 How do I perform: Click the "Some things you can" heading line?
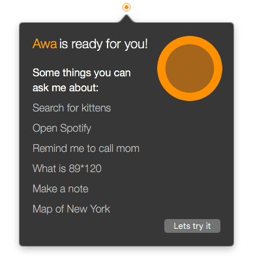click(x=82, y=73)
